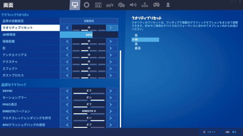This screenshot has width=243, height=136.
Task: Click the モーションブラー オン value field
Action: pos(89,98)
